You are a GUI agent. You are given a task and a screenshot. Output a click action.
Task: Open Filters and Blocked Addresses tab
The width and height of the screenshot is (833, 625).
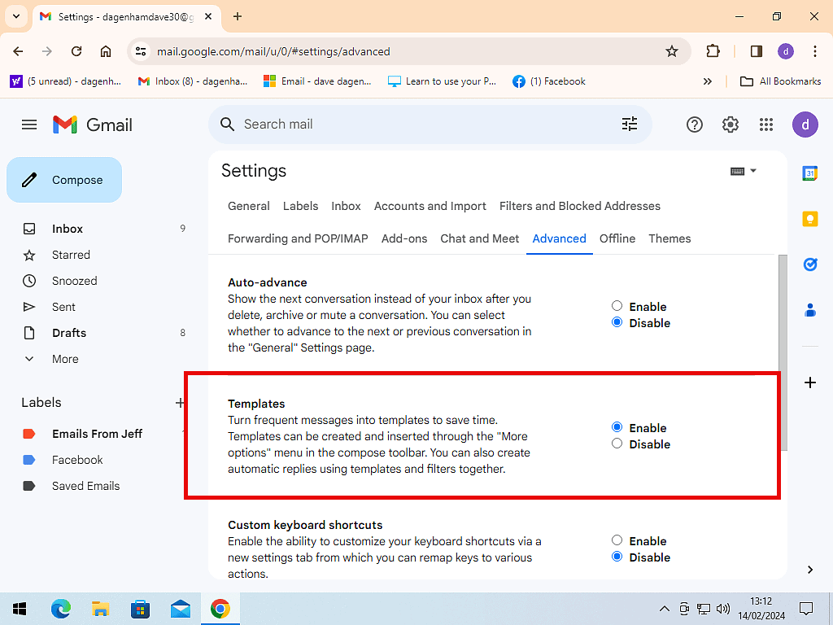[579, 206]
